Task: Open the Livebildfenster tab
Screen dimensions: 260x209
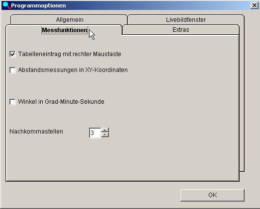Action: point(186,20)
